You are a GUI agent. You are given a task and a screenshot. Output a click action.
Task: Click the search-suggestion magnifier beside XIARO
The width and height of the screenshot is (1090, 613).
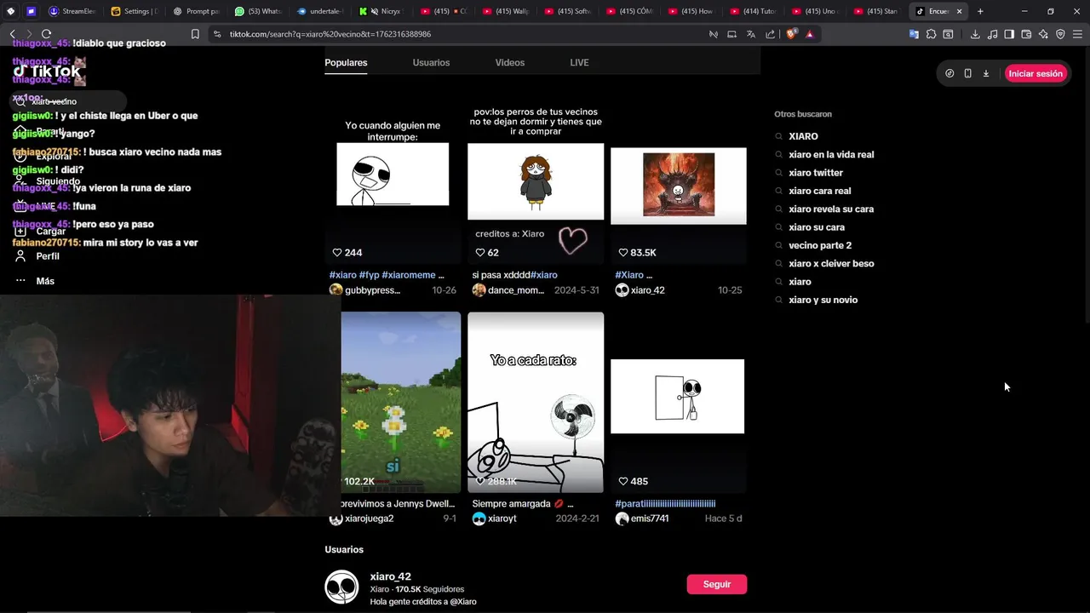click(778, 136)
